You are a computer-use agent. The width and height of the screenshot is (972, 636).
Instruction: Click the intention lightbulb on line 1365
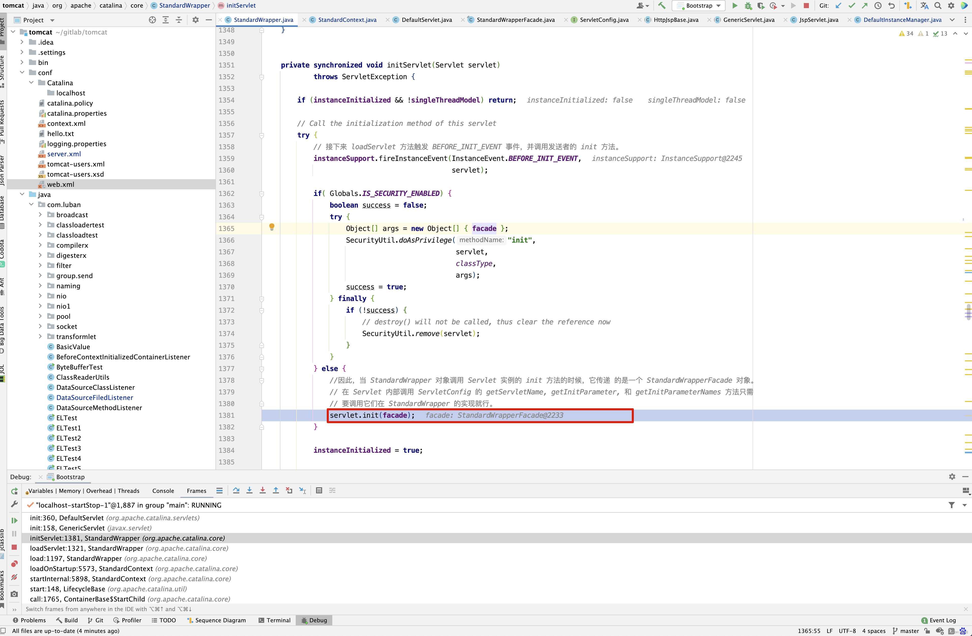point(272,227)
